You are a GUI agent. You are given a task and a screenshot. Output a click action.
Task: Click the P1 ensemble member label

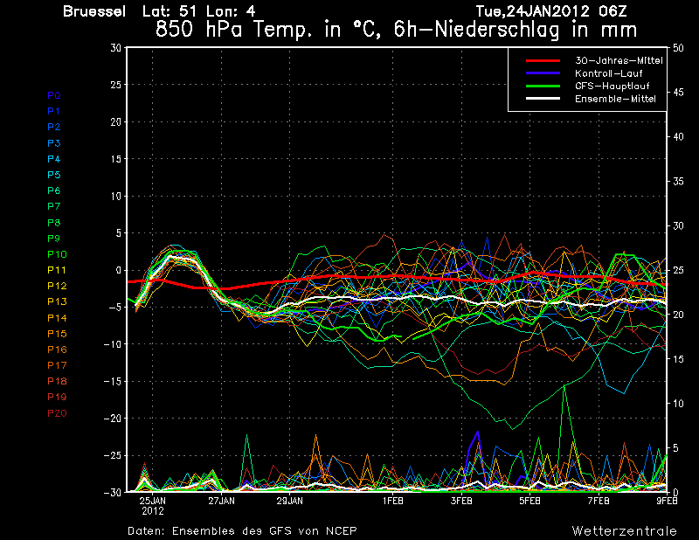click(53, 111)
